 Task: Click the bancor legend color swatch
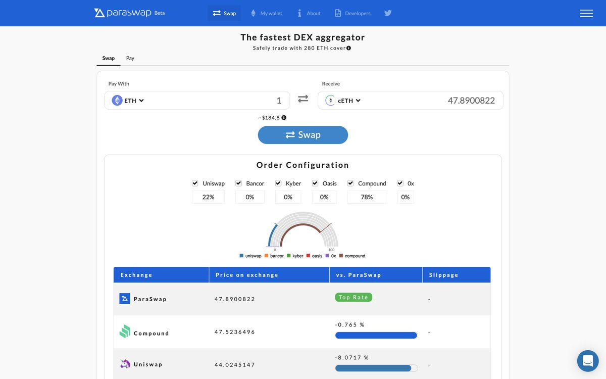(x=266, y=256)
